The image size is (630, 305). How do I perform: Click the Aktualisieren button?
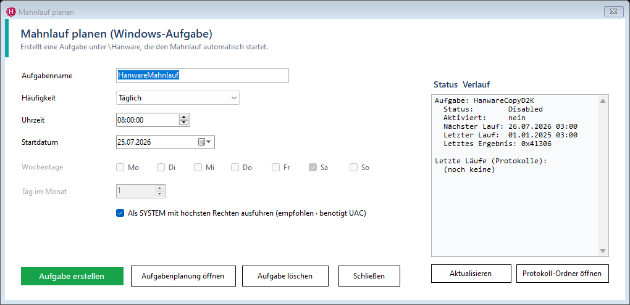coord(471,274)
